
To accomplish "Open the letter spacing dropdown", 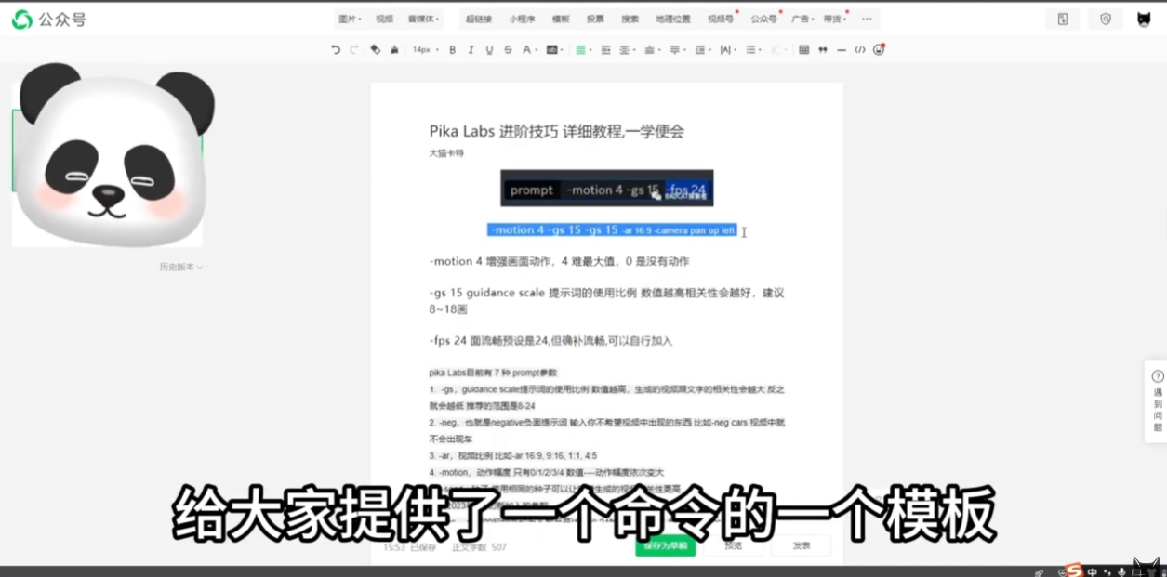I will tap(727, 50).
